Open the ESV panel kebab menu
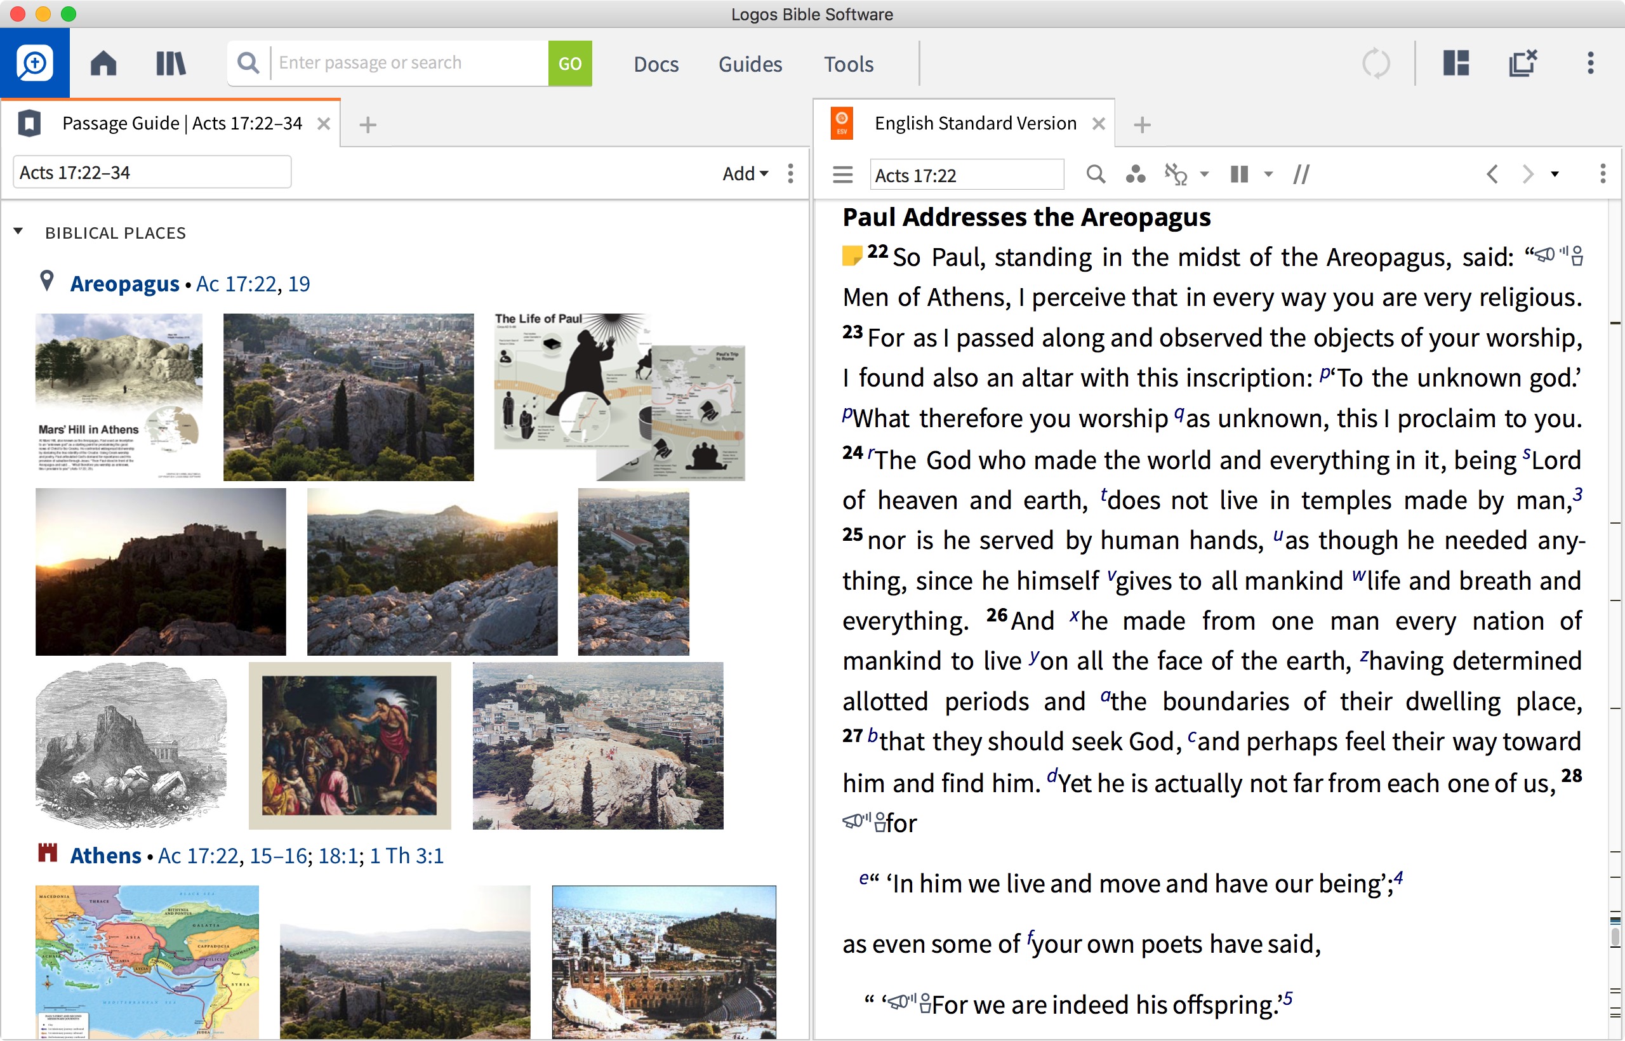This screenshot has height=1041, width=1625. point(1603,175)
